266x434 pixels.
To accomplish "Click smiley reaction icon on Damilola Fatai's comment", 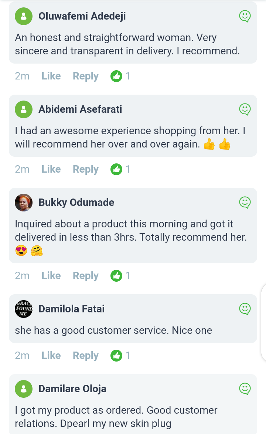I will [x=245, y=309].
